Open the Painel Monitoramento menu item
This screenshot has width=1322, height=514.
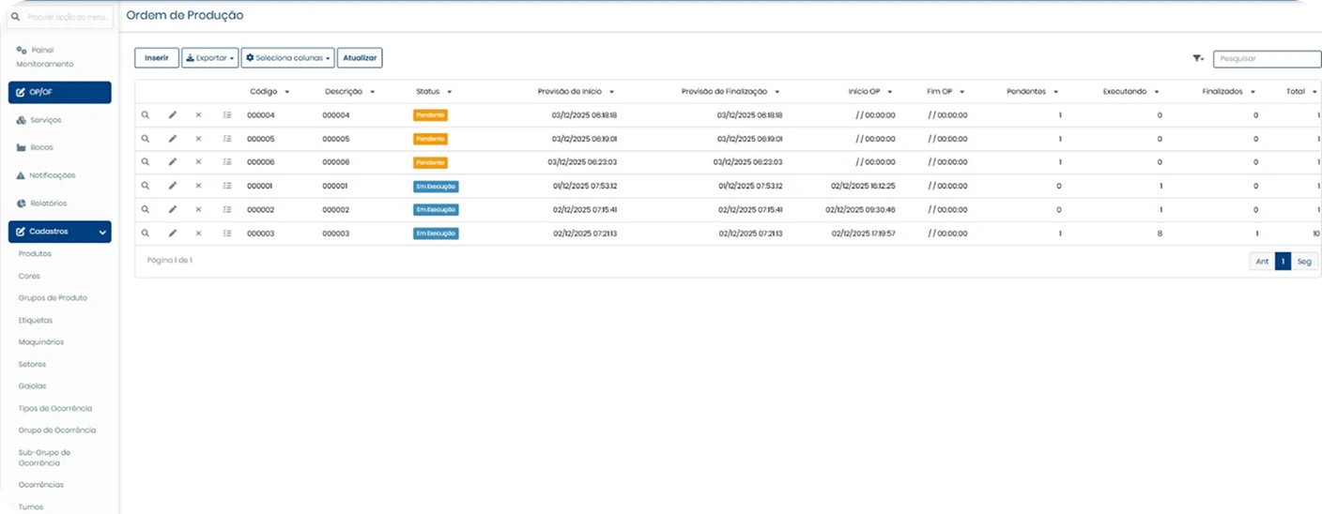point(45,56)
